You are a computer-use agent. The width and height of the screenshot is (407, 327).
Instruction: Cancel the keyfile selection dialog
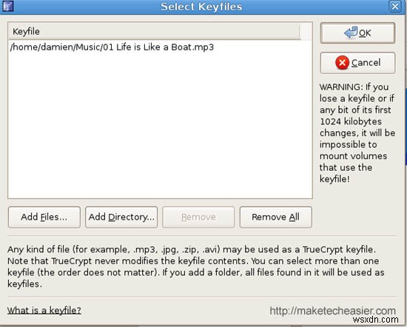tap(357, 63)
